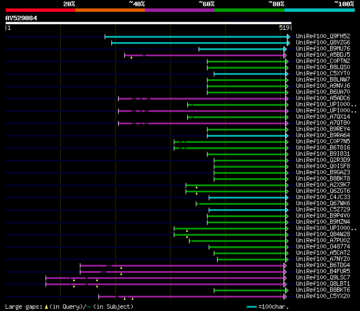Viewport: 360px width, 311px height.
Task: Click the cyan ~100% identity legend segment
Action: tap(319, 10)
